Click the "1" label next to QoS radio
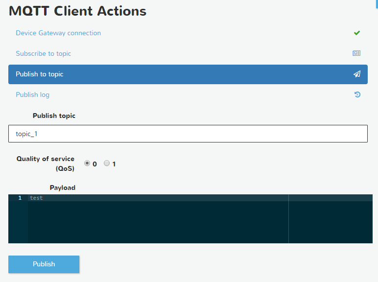The image size is (378, 282). coord(114,164)
